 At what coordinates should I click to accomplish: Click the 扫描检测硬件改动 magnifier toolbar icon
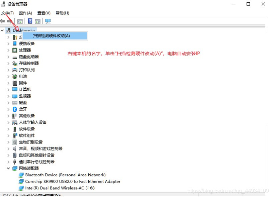[48, 21]
